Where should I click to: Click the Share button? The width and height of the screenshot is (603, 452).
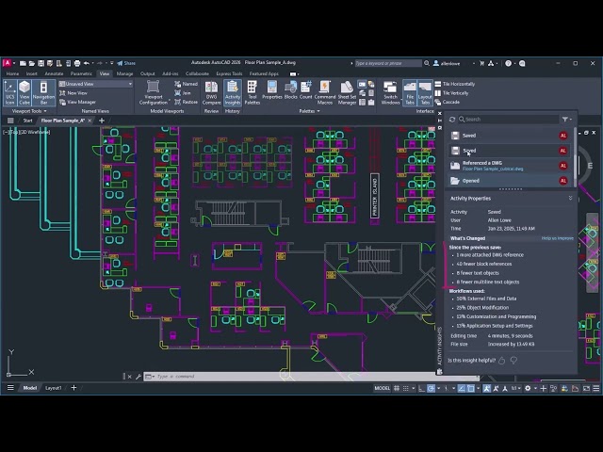tap(126, 63)
